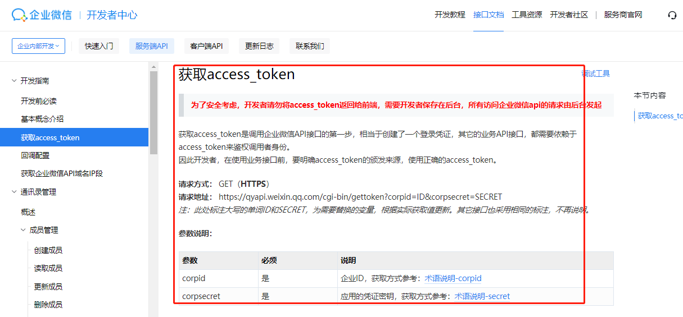The height and width of the screenshot is (317, 683).
Task: Switch to 快速入门 tab
Action: (x=99, y=46)
